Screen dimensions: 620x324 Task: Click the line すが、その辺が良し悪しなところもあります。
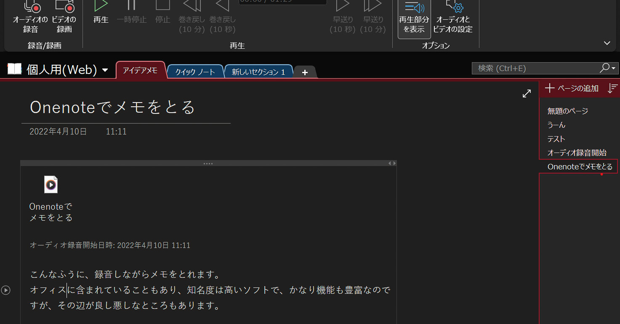125,306
